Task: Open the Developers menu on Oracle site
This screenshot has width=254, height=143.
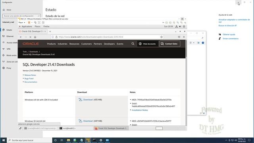Action: click(x=109, y=44)
